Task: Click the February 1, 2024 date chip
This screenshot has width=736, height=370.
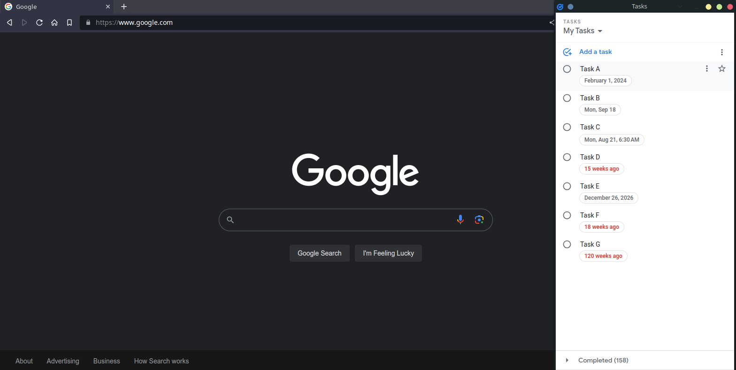Action: [606, 81]
